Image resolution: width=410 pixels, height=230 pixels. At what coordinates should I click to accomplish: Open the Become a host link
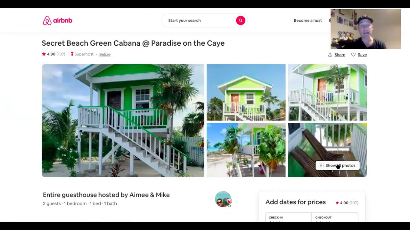click(x=308, y=20)
